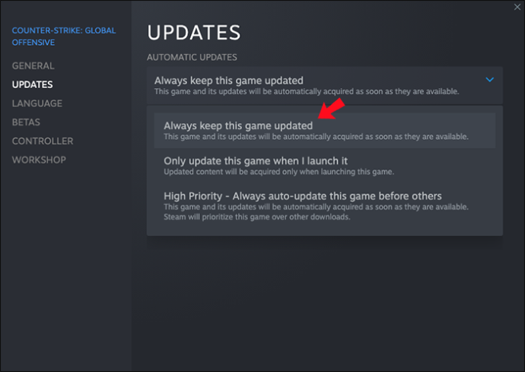The image size is (525, 372).
Task: Click 'Updated content will be acquired' description text
Action: 278,172
